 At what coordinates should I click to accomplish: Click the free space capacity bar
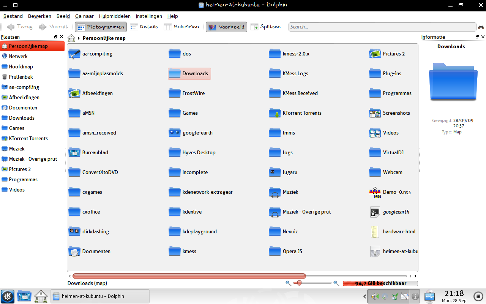point(380,283)
